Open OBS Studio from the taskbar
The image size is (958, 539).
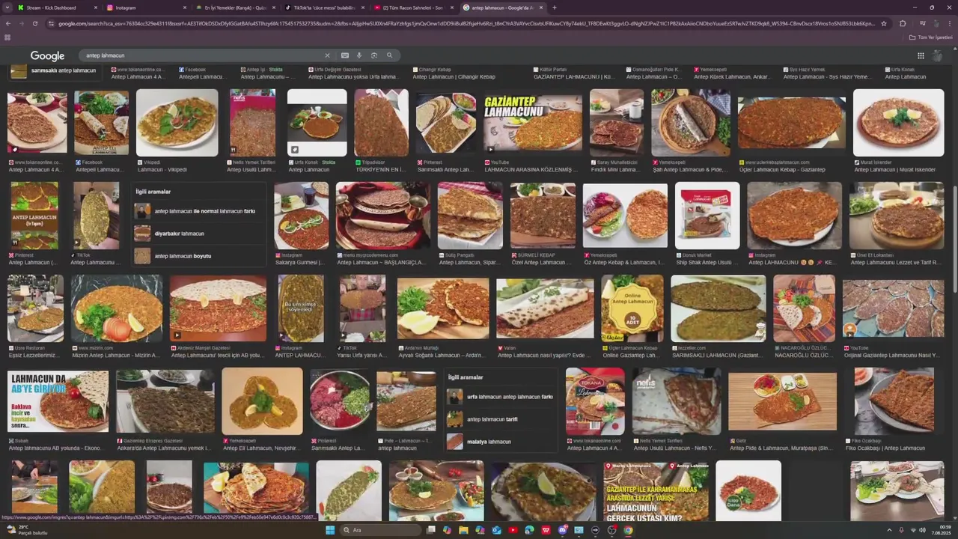tap(611, 530)
